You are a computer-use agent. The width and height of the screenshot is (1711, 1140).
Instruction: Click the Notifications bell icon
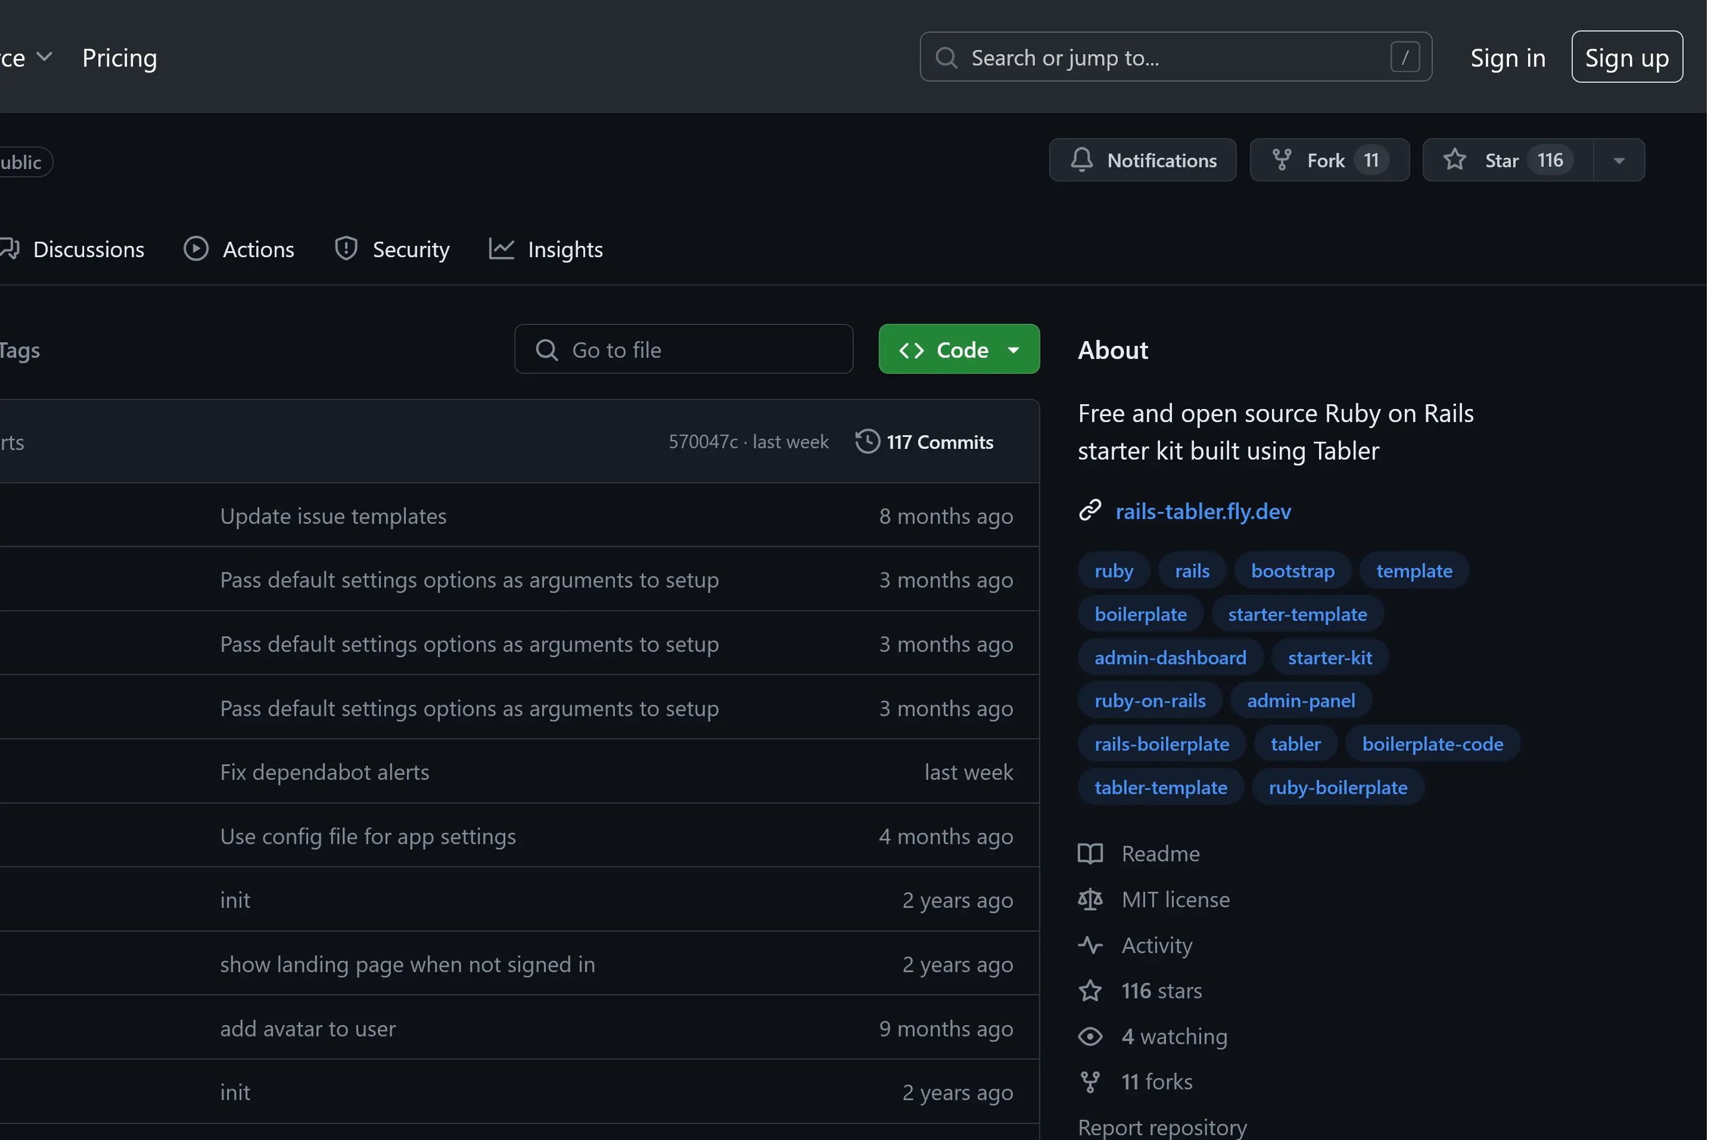(x=1082, y=160)
